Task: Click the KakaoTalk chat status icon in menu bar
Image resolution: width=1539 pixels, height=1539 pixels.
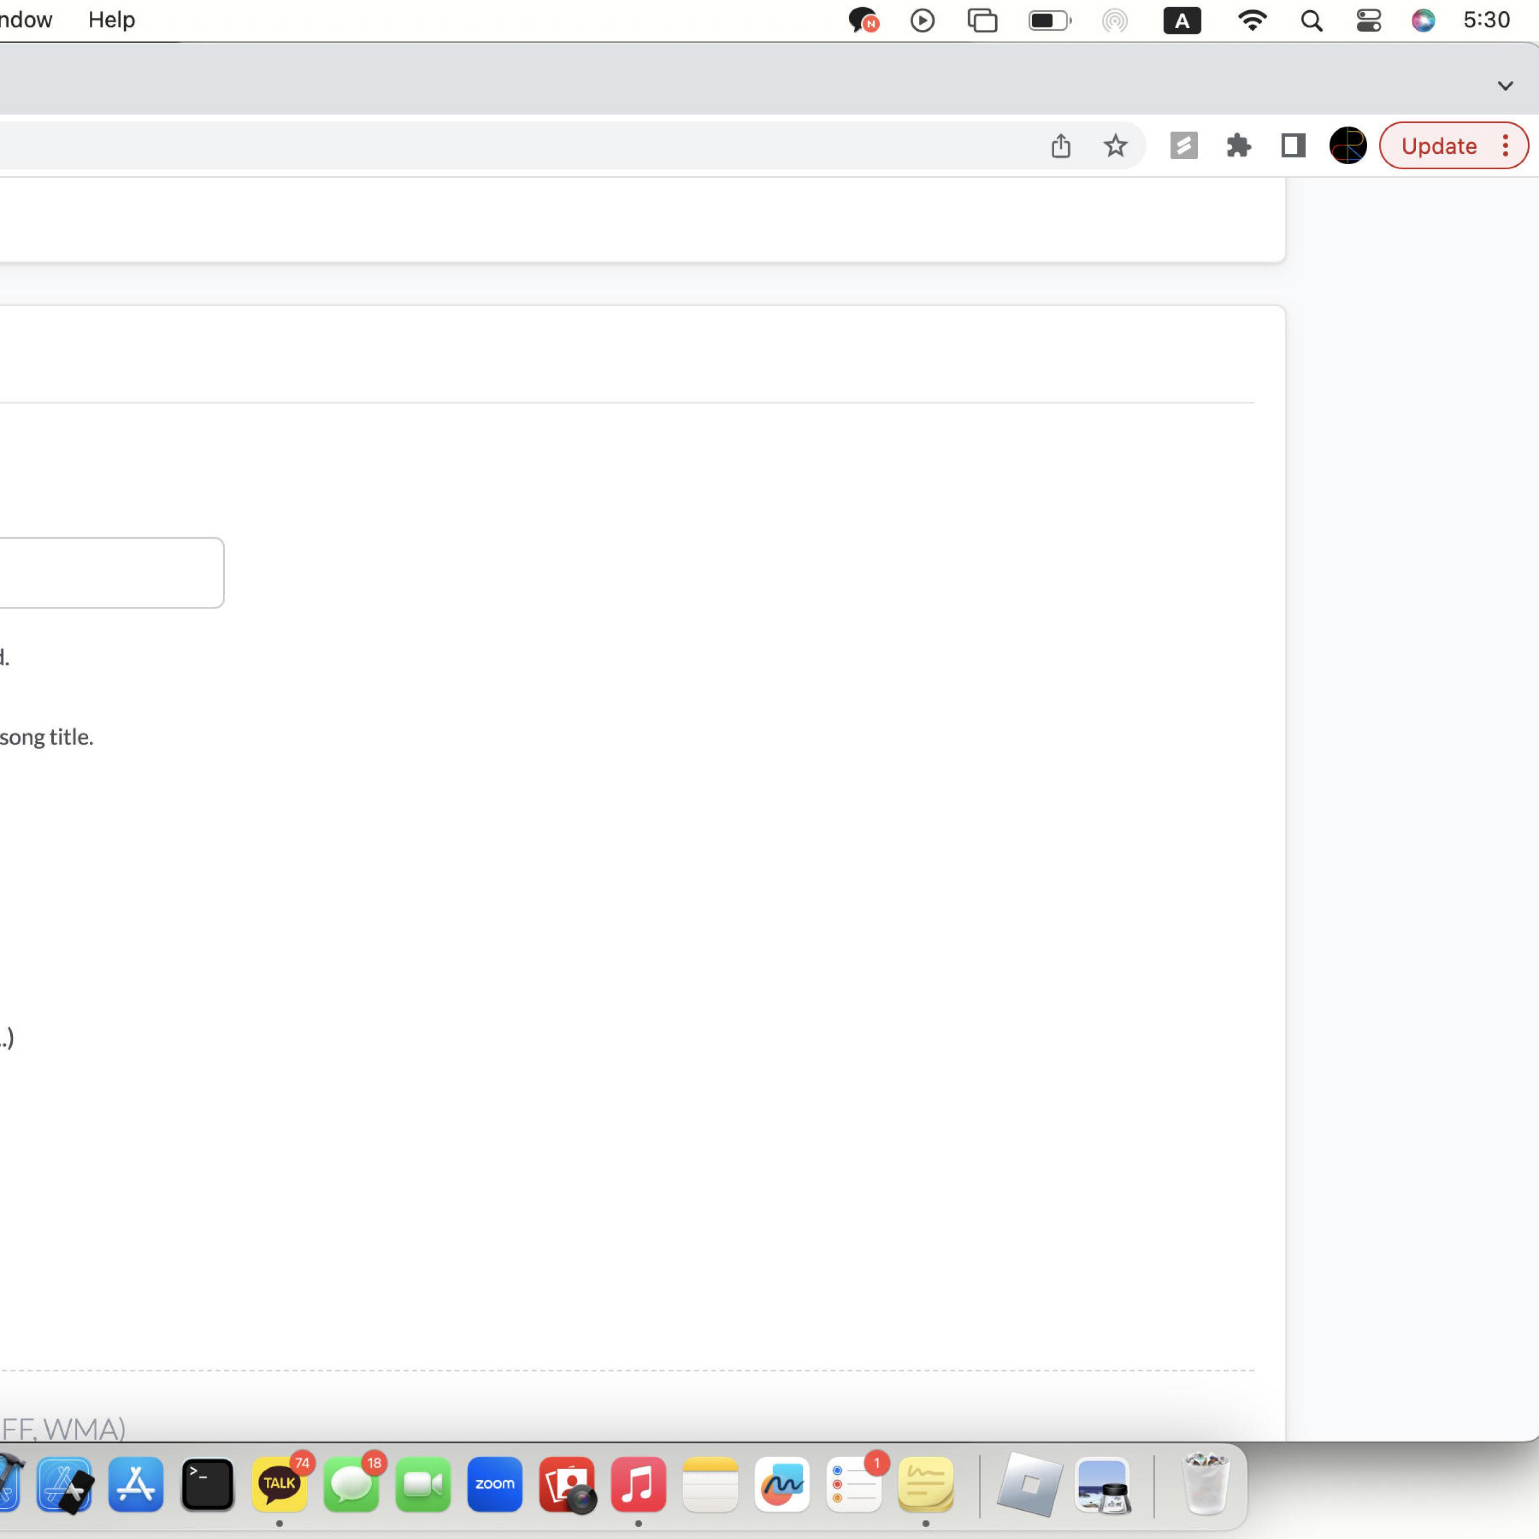Action: (863, 20)
